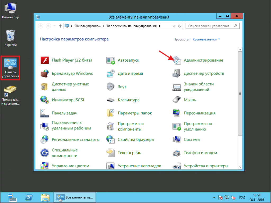
Task: Open Flash Player (32 бита) icon
Action: coord(45,60)
